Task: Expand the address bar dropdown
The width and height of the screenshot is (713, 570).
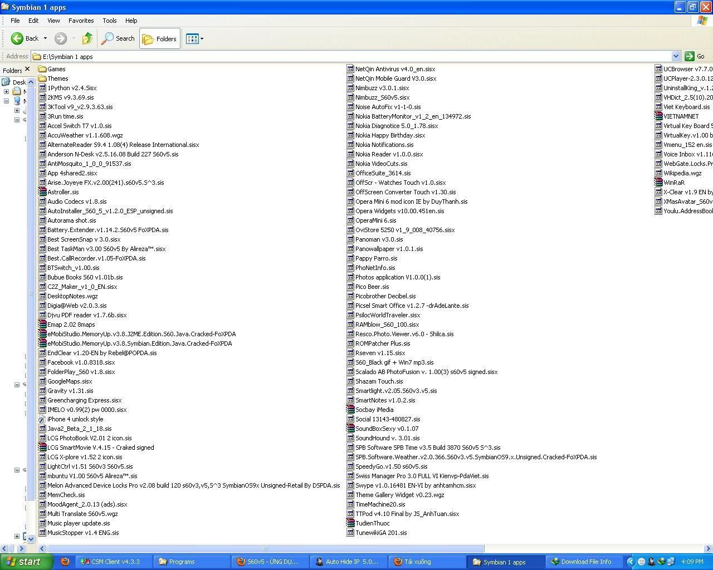Action: point(676,56)
